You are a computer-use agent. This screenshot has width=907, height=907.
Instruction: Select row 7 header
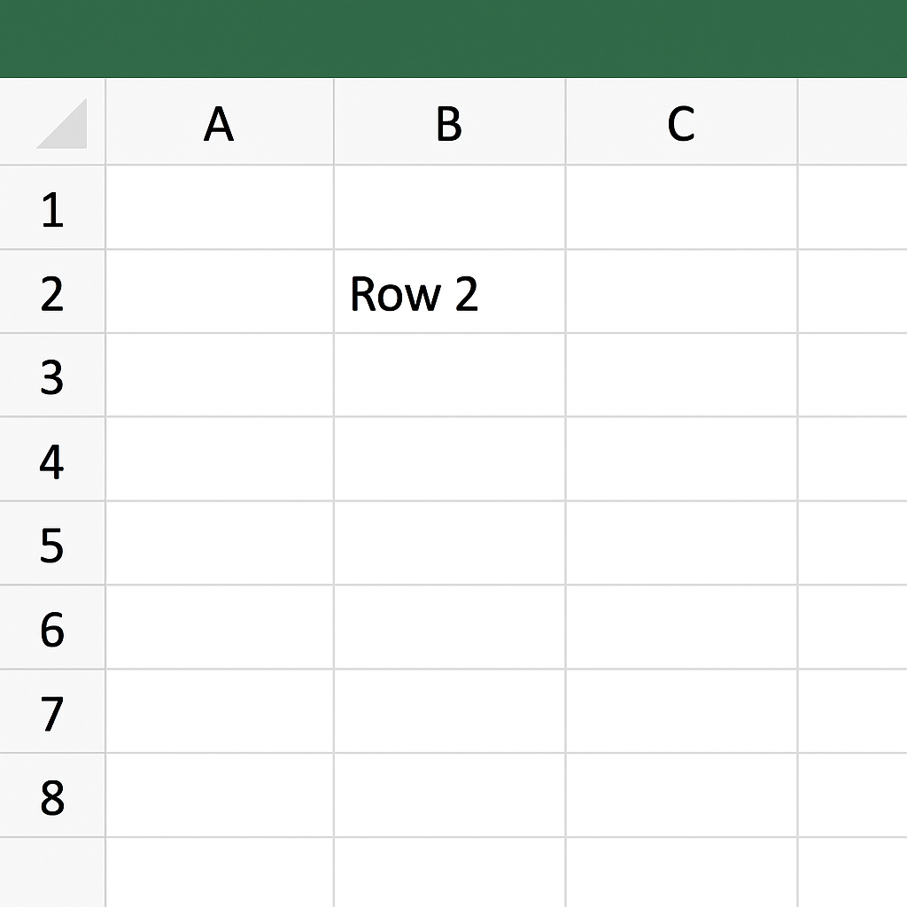(x=52, y=711)
